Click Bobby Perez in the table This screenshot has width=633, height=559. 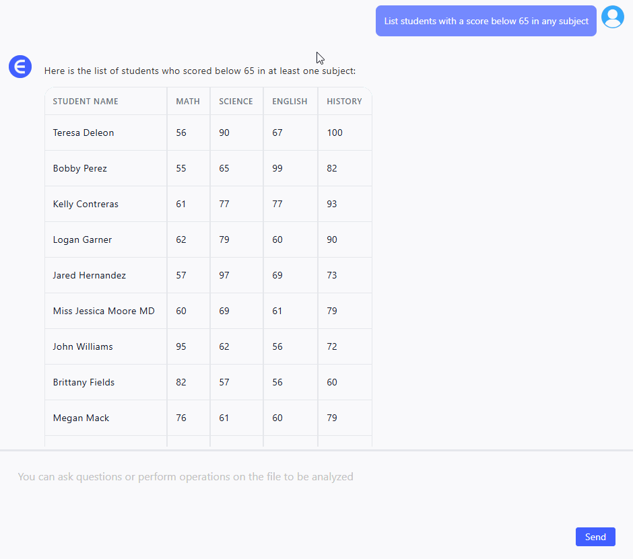(x=80, y=169)
